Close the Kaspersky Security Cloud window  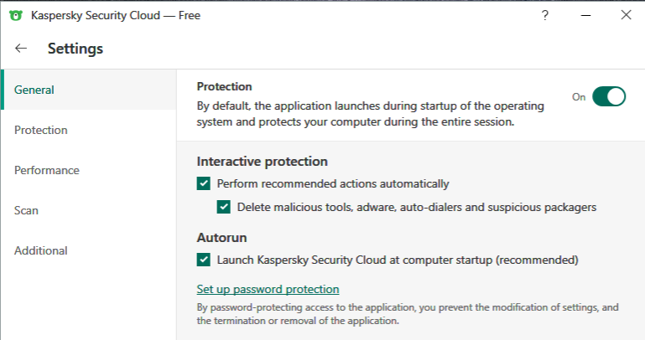[x=625, y=15]
